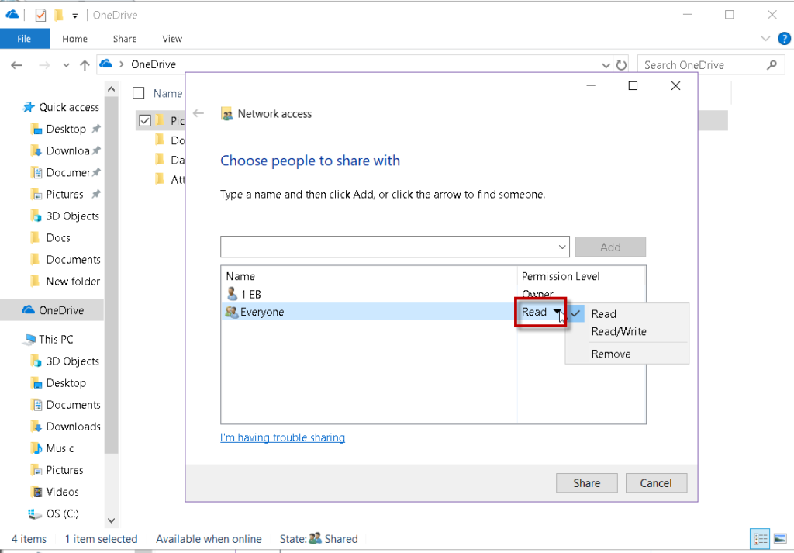Screen dimensions: 794x553
Task: Open Quick access in the navigation pane
Action: point(69,107)
